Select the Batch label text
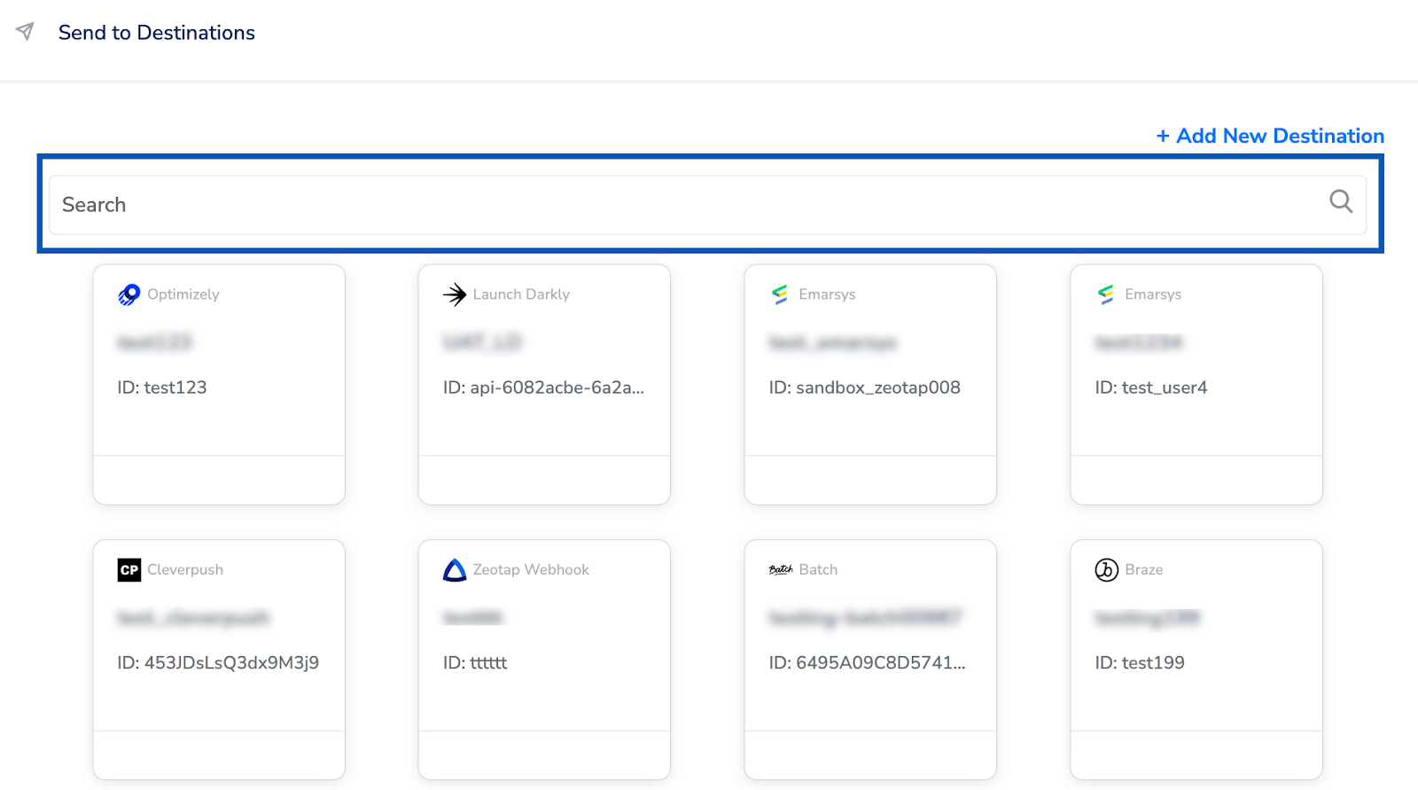Viewport: 1418px width, 790px height. coord(818,570)
